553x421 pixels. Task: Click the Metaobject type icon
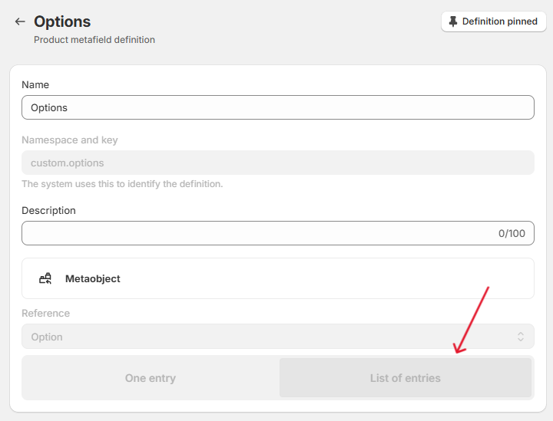45,278
